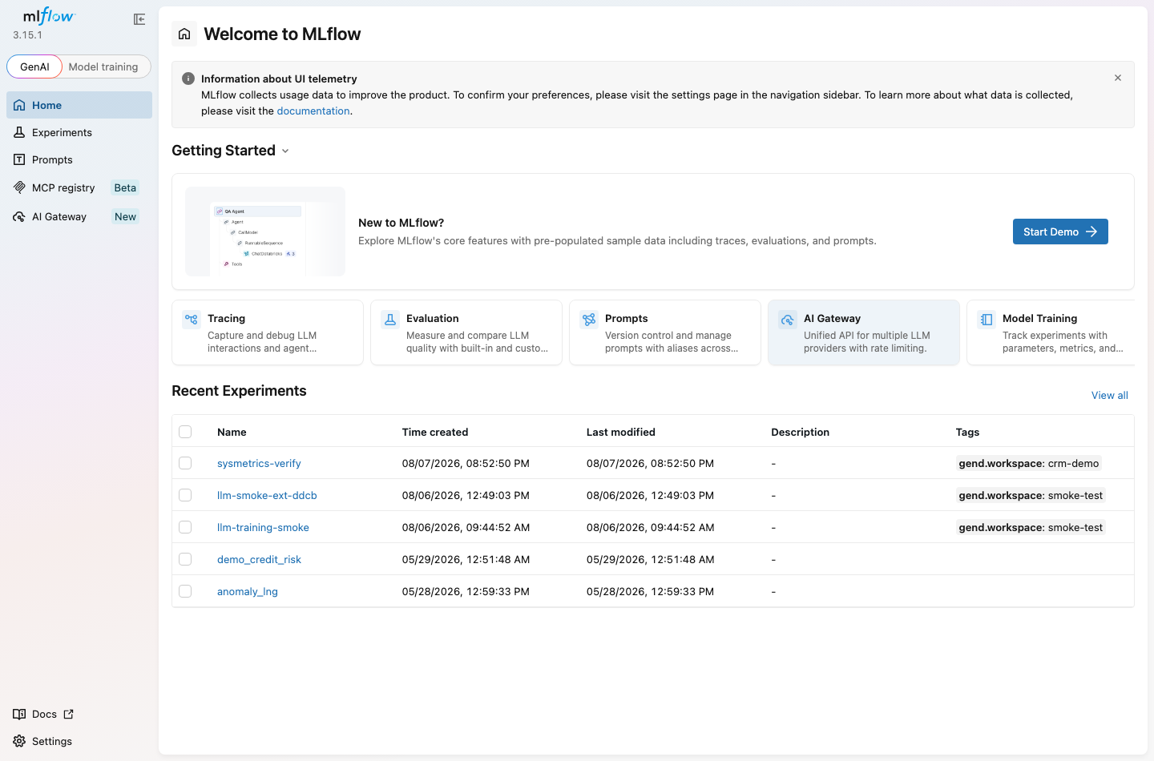Collapse the sidebar using the panel icon
Screen dimensions: 1154x761
[139, 19]
